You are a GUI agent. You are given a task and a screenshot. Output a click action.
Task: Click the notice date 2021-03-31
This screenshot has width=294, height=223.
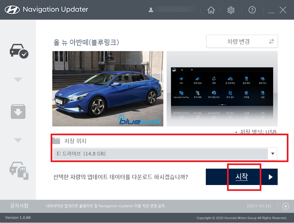point(259,206)
